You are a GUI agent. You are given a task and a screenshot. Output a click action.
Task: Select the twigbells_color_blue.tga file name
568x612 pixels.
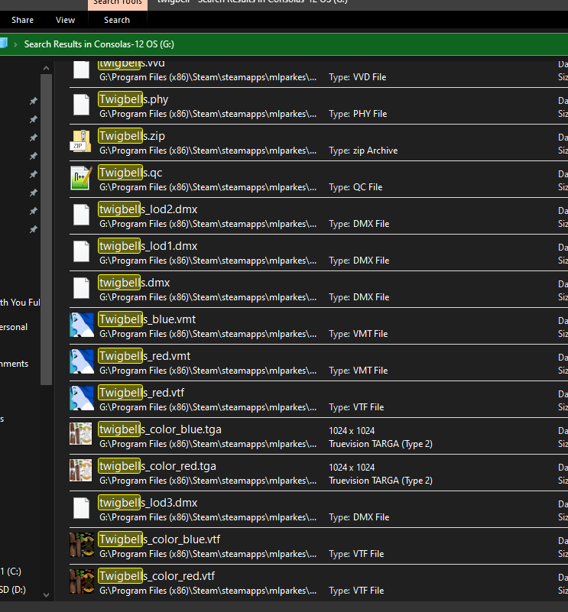pyautogui.click(x=160, y=429)
